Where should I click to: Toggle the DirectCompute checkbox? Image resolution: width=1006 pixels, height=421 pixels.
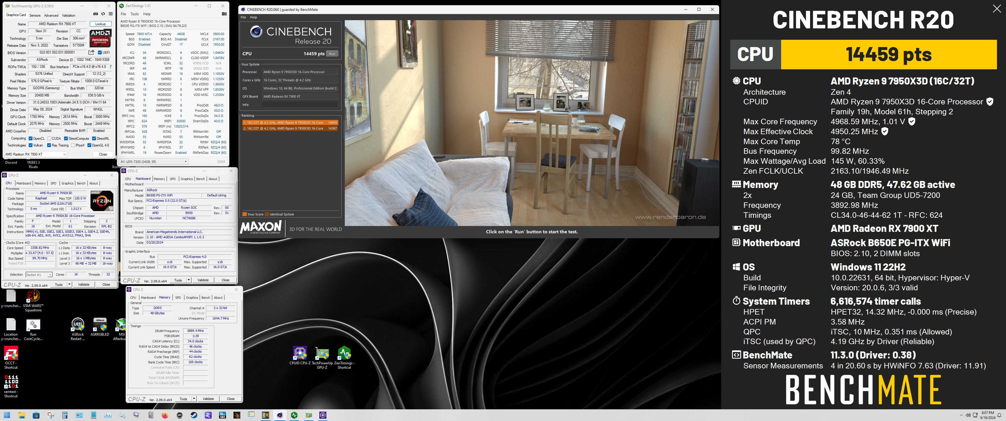(66, 138)
